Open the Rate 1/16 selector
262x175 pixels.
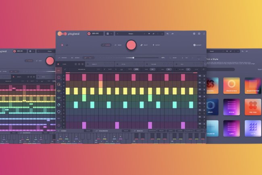tap(136, 69)
